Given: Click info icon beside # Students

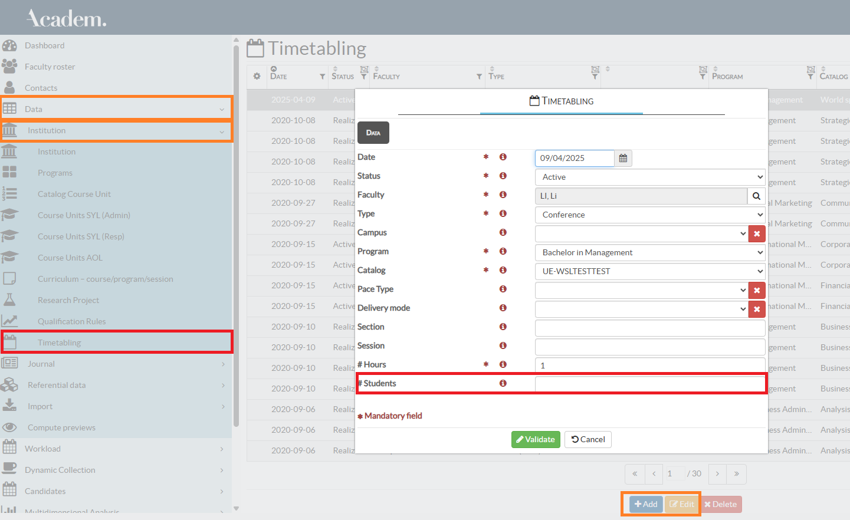Looking at the screenshot, I should (x=503, y=383).
